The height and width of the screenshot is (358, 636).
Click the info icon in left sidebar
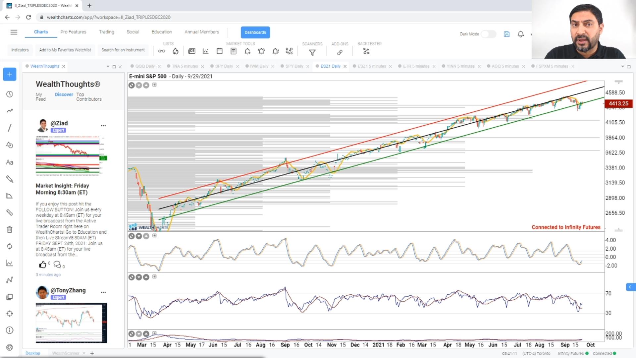[10, 330]
